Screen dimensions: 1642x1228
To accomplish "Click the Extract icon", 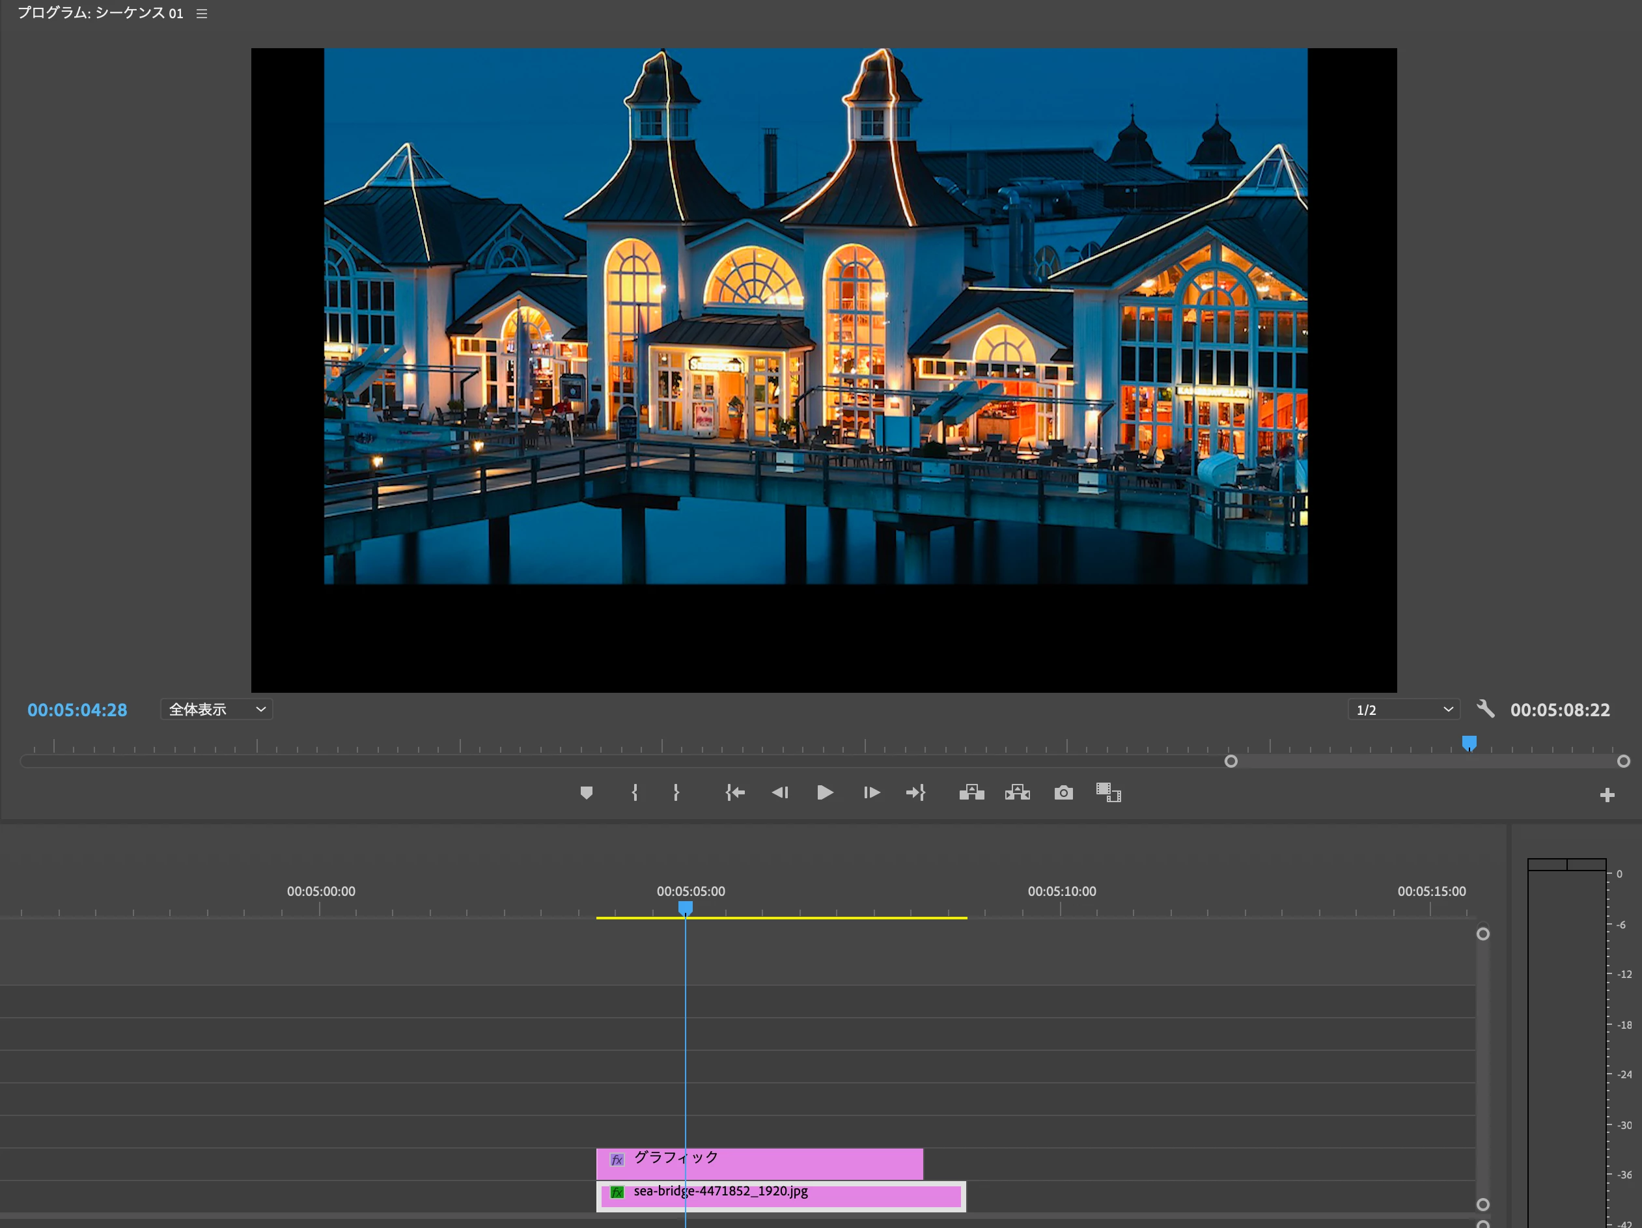I will (1017, 793).
